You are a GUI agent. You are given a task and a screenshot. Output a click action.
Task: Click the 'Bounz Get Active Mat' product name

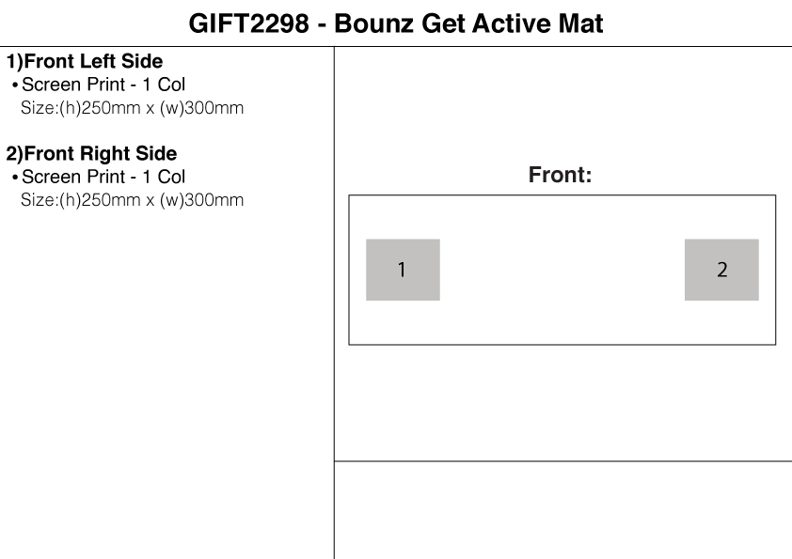pos(468,23)
